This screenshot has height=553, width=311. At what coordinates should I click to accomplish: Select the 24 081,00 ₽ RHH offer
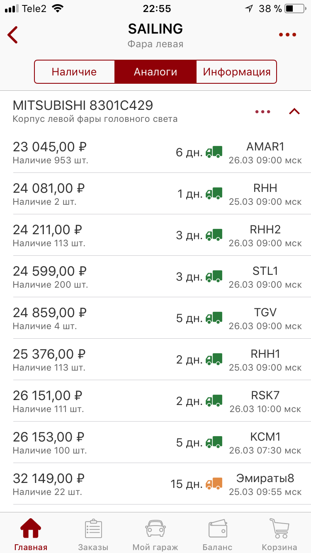(155, 194)
